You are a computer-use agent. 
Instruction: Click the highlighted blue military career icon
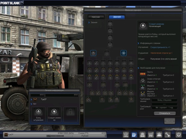(x=134, y=135)
